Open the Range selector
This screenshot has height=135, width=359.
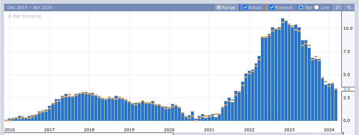pyautogui.click(x=226, y=7)
